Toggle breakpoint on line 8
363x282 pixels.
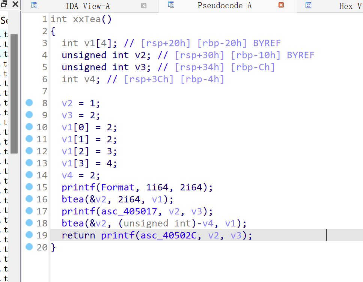(29, 103)
